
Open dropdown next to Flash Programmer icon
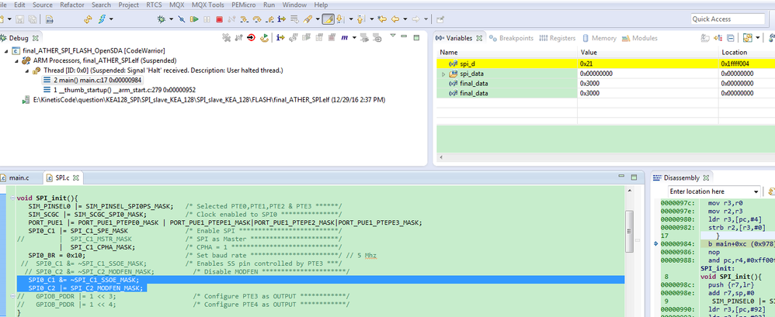pos(111,19)
